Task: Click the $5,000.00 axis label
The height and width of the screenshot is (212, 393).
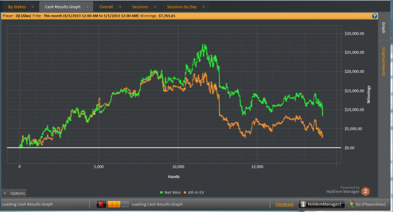Action: (353, 129)
